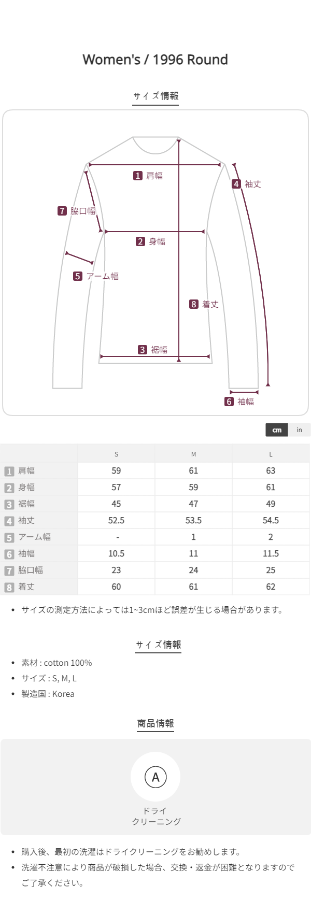This screenshot has width=311, height=900.
Task: Click the 肩幅 row label in table
Action: click(x=26, y=470)
